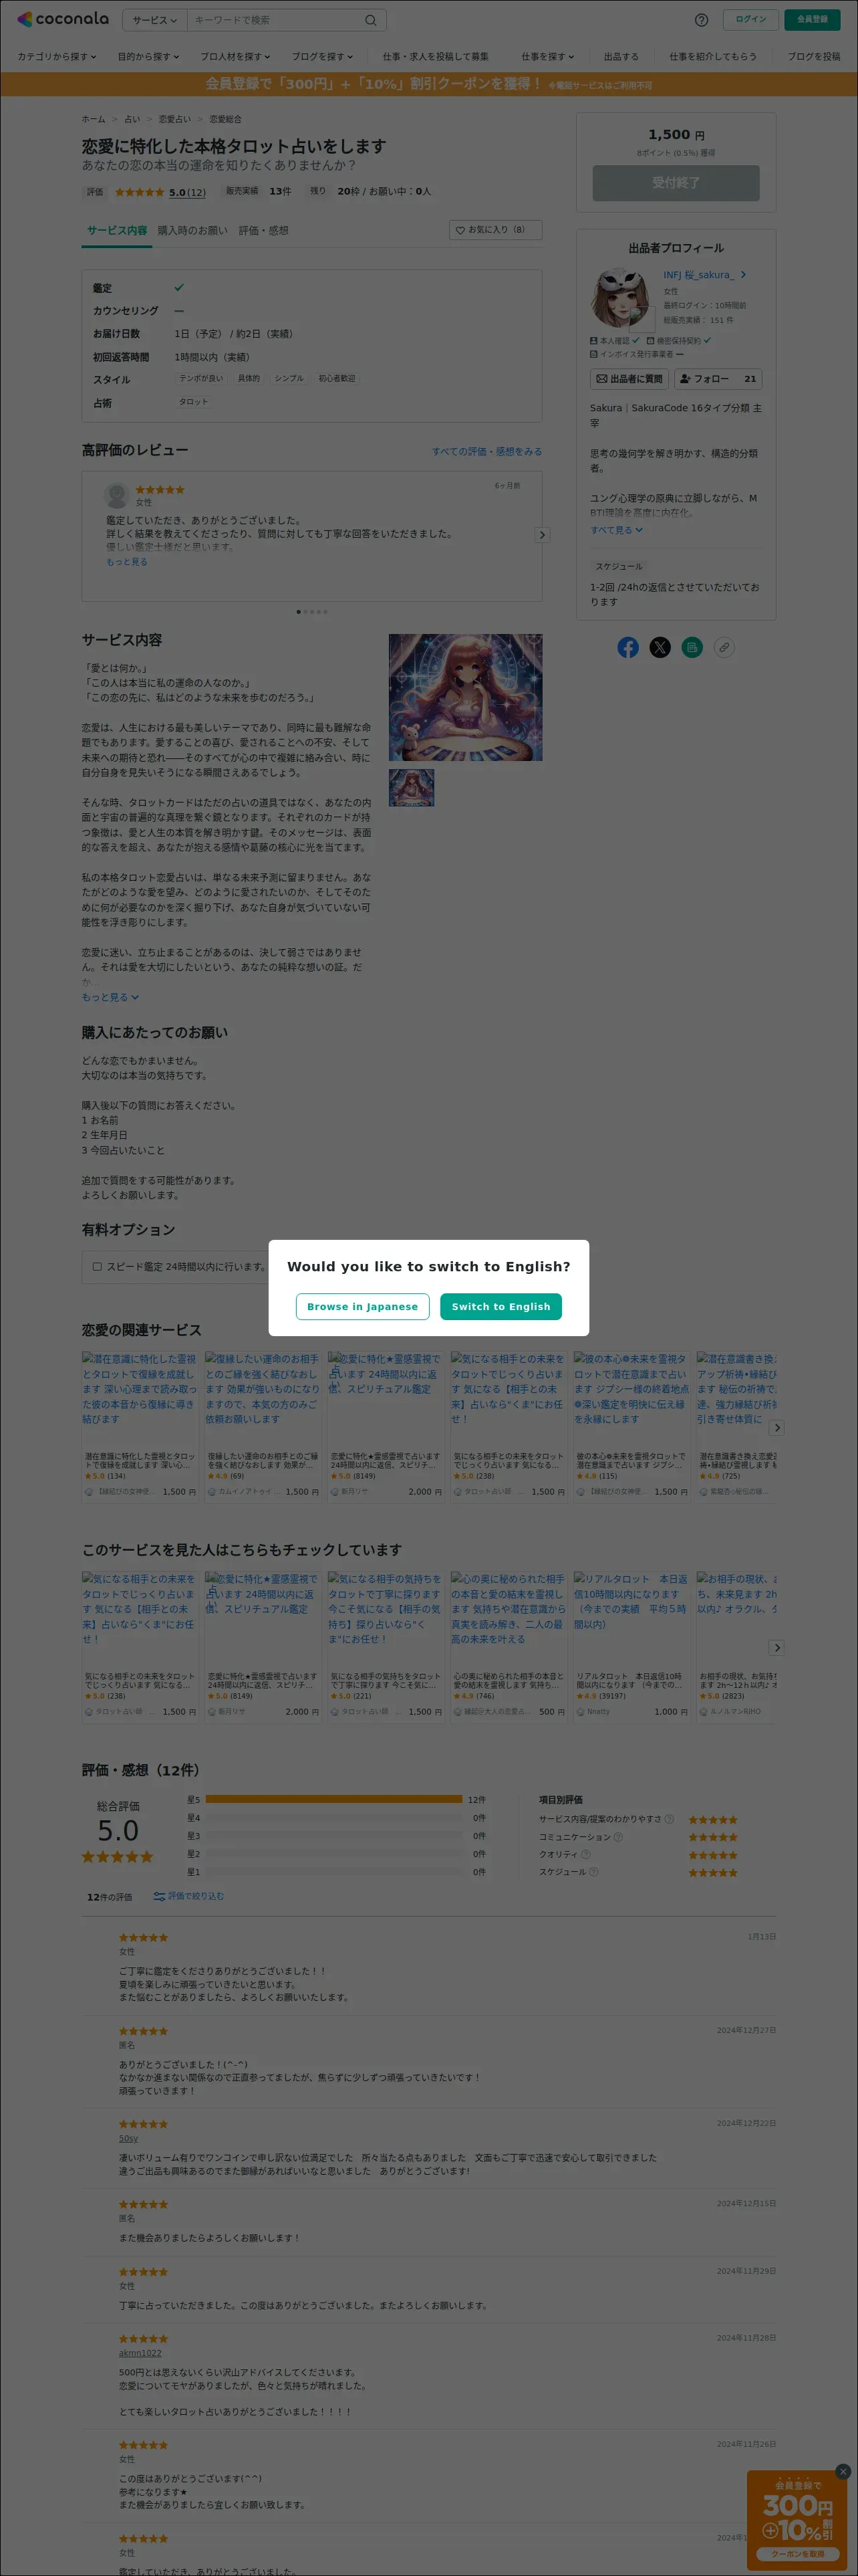Screen dimensions: 858x2576
Task: Expand the 仕事を探す menu
Action: coord(547,57)
